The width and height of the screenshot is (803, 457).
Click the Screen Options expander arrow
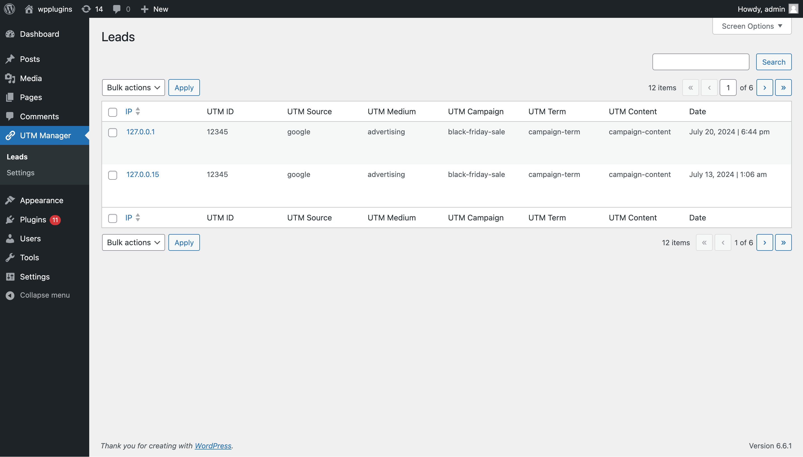click(782, 26)
